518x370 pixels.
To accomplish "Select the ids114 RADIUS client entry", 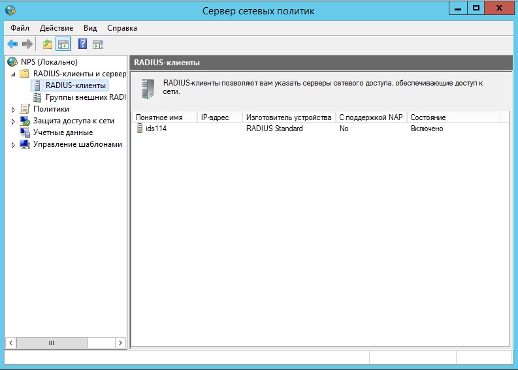I will pos(155,129).
